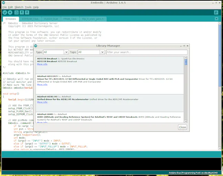The image size is (223, 176).
Task: Click the Arduino logo in main window titlebar
Action: pos(3,2)
